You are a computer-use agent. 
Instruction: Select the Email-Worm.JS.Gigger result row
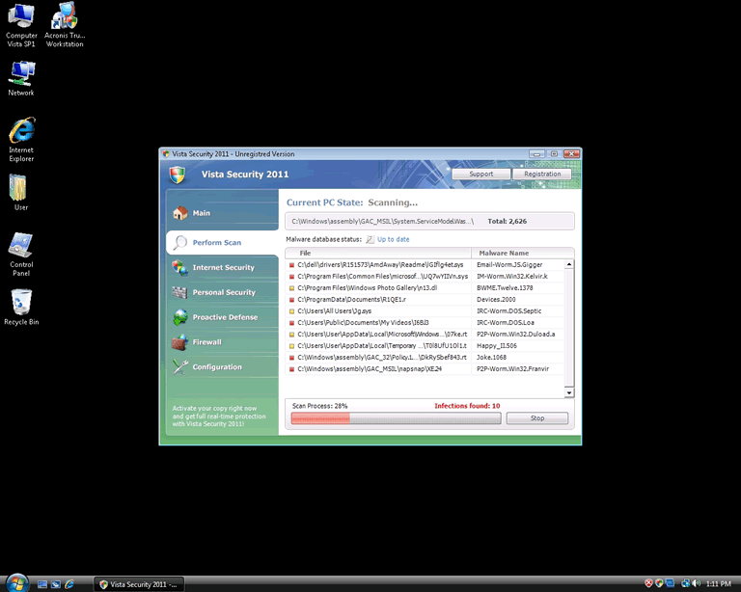(x=425, y=264)
